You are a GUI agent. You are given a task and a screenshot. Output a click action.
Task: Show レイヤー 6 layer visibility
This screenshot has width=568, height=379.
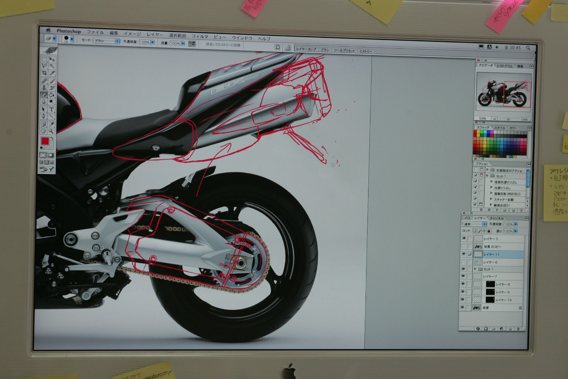[x=463, y=262]
